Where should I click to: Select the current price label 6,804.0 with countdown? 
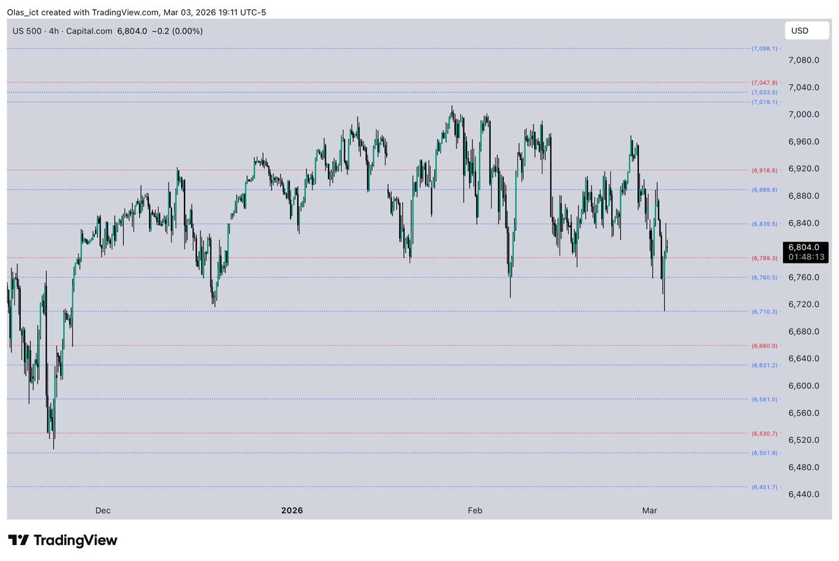click(x=806, y=252)
